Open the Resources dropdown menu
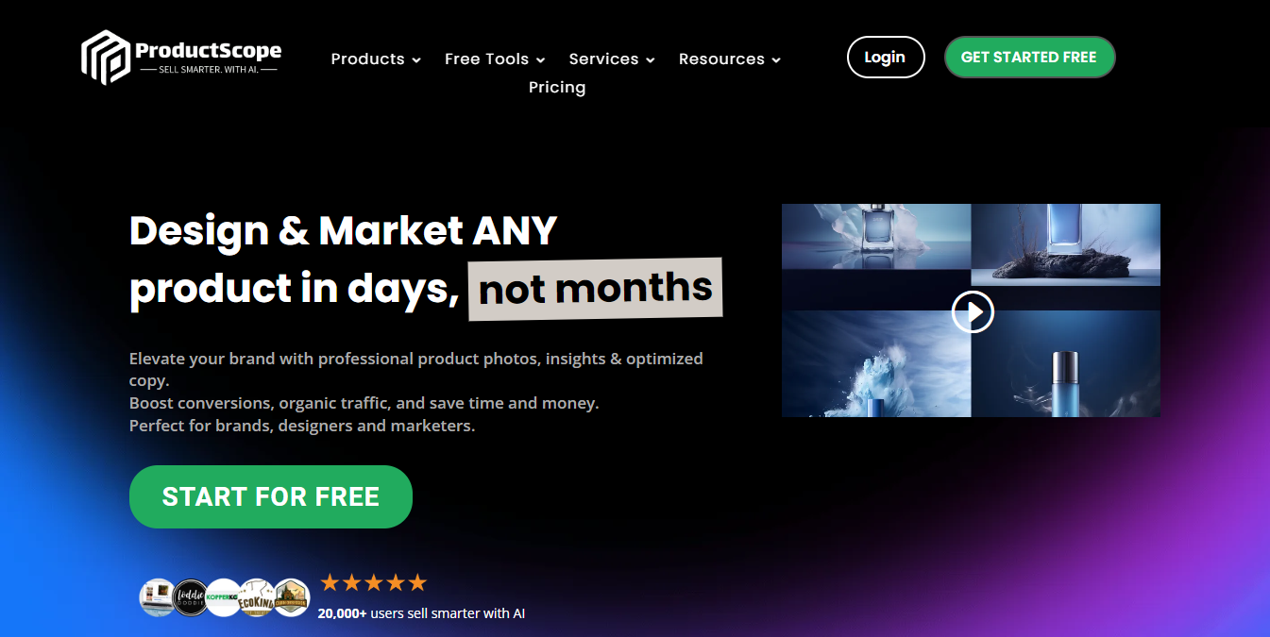This screenshot has height=637, width=1270. click(x=729, y=59)
